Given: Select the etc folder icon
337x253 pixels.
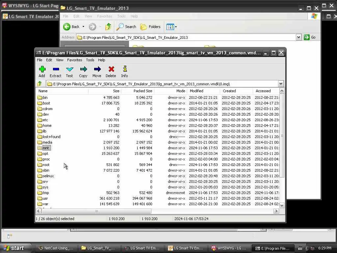Looking at the screenshot, I should tap(39, 120).
